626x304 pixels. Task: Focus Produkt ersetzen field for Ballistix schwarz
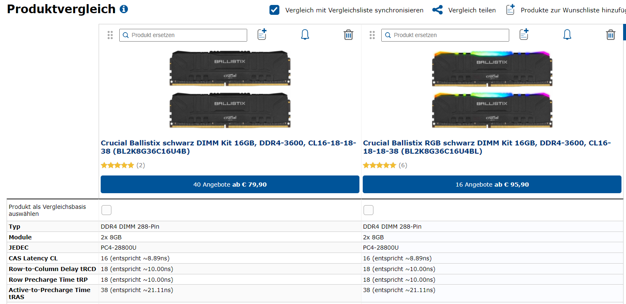(x=183, y=35)
